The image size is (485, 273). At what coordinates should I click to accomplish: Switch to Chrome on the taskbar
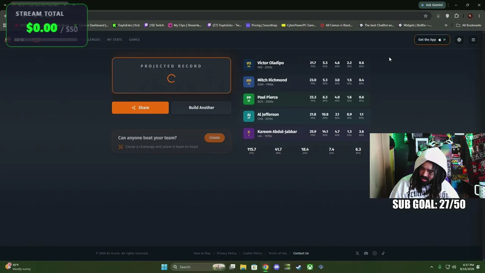[x=266, y=267]
